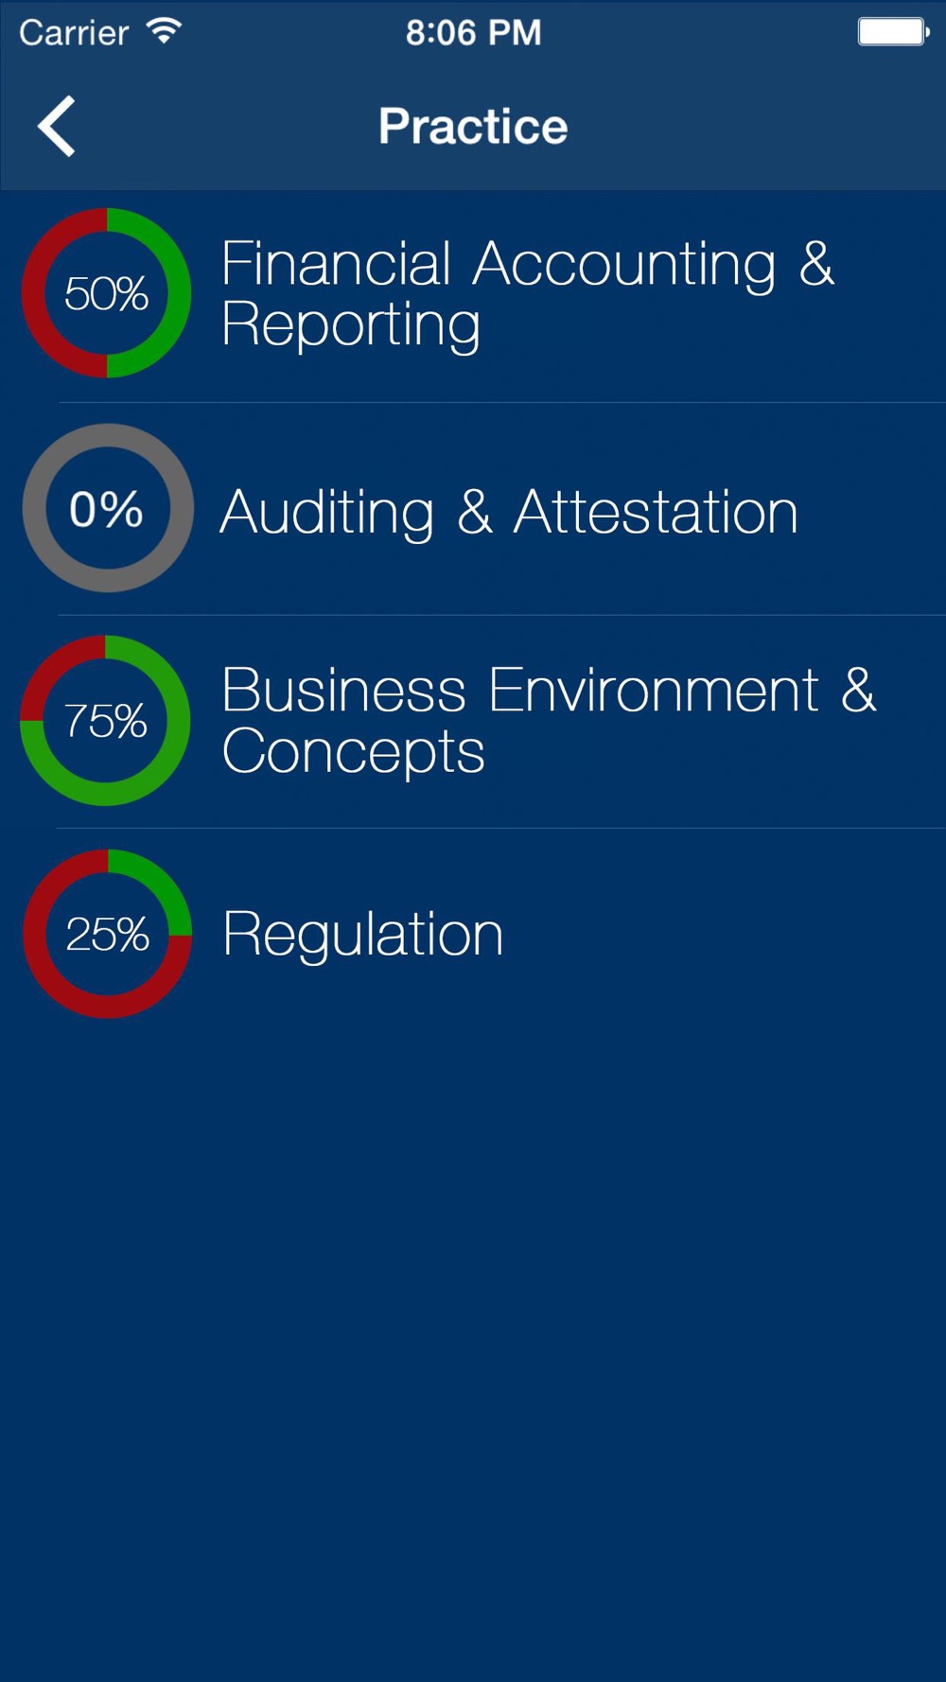This screenshot has height=1682, width=946.
Task: Tap the word Concepts in third row
Action: [x=353, y=753]
